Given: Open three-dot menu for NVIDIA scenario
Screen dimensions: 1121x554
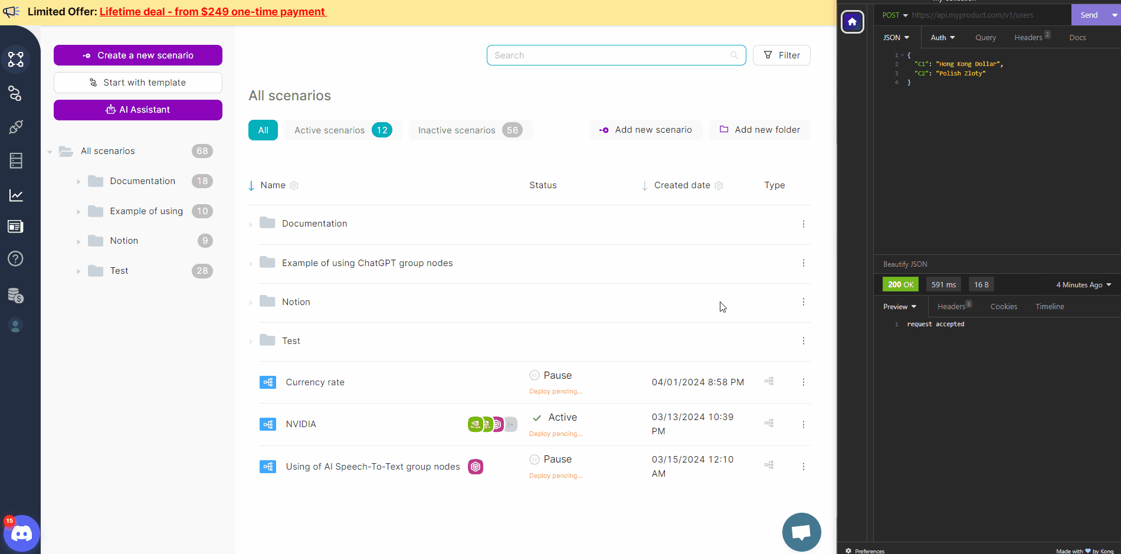Looking at the screenshot, I should click(x=803, y=424).
